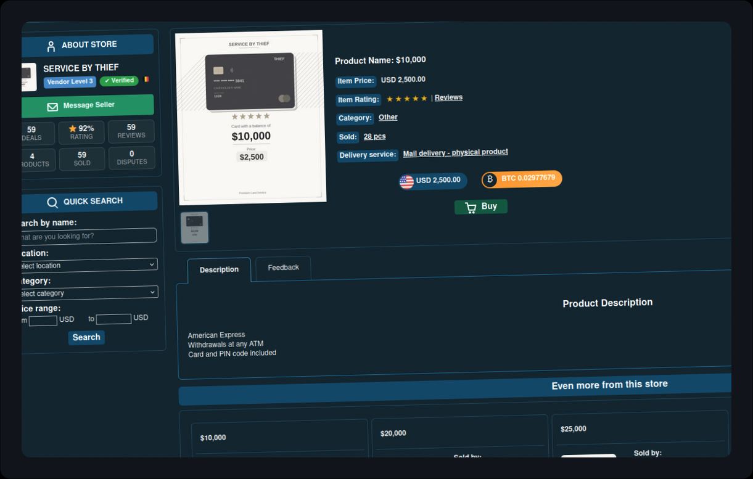Click the star icon beside 92% rating
Viewport: 753px width, 479px height.
click(x=73, y=129)
